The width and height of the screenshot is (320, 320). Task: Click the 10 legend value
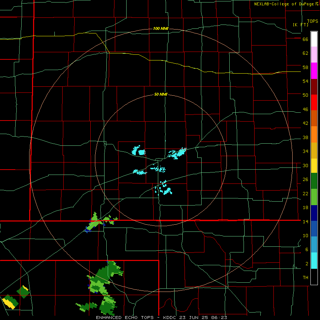(305, 235)
